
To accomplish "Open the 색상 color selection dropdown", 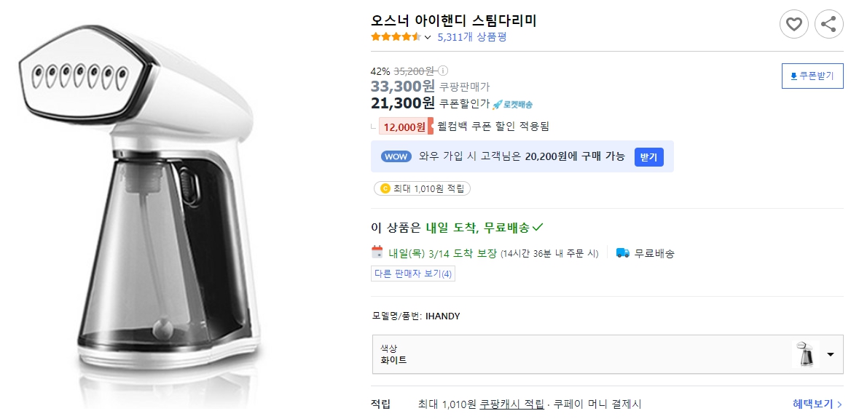I will 830,354.
